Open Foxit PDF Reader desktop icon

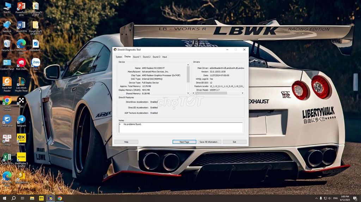tap(7, 84)
